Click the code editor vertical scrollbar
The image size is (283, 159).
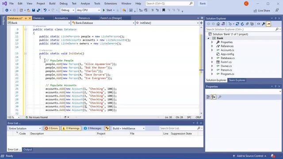[201, 70]
